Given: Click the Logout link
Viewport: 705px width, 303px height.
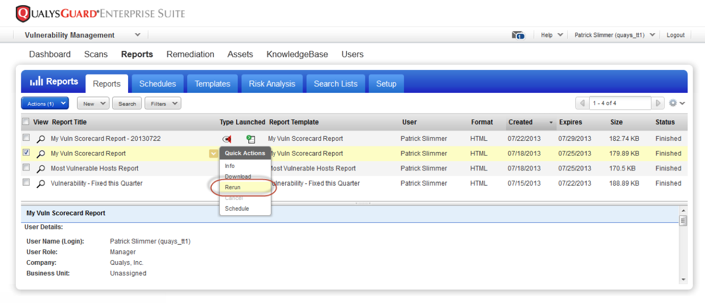Looking at the screenshot, I should coord(675,35).
